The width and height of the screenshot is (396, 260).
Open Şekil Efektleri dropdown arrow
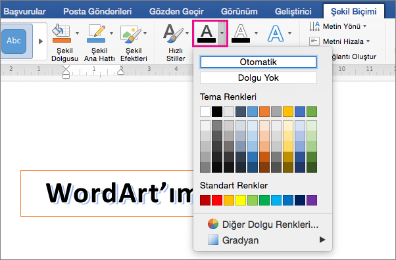[145, 33]
